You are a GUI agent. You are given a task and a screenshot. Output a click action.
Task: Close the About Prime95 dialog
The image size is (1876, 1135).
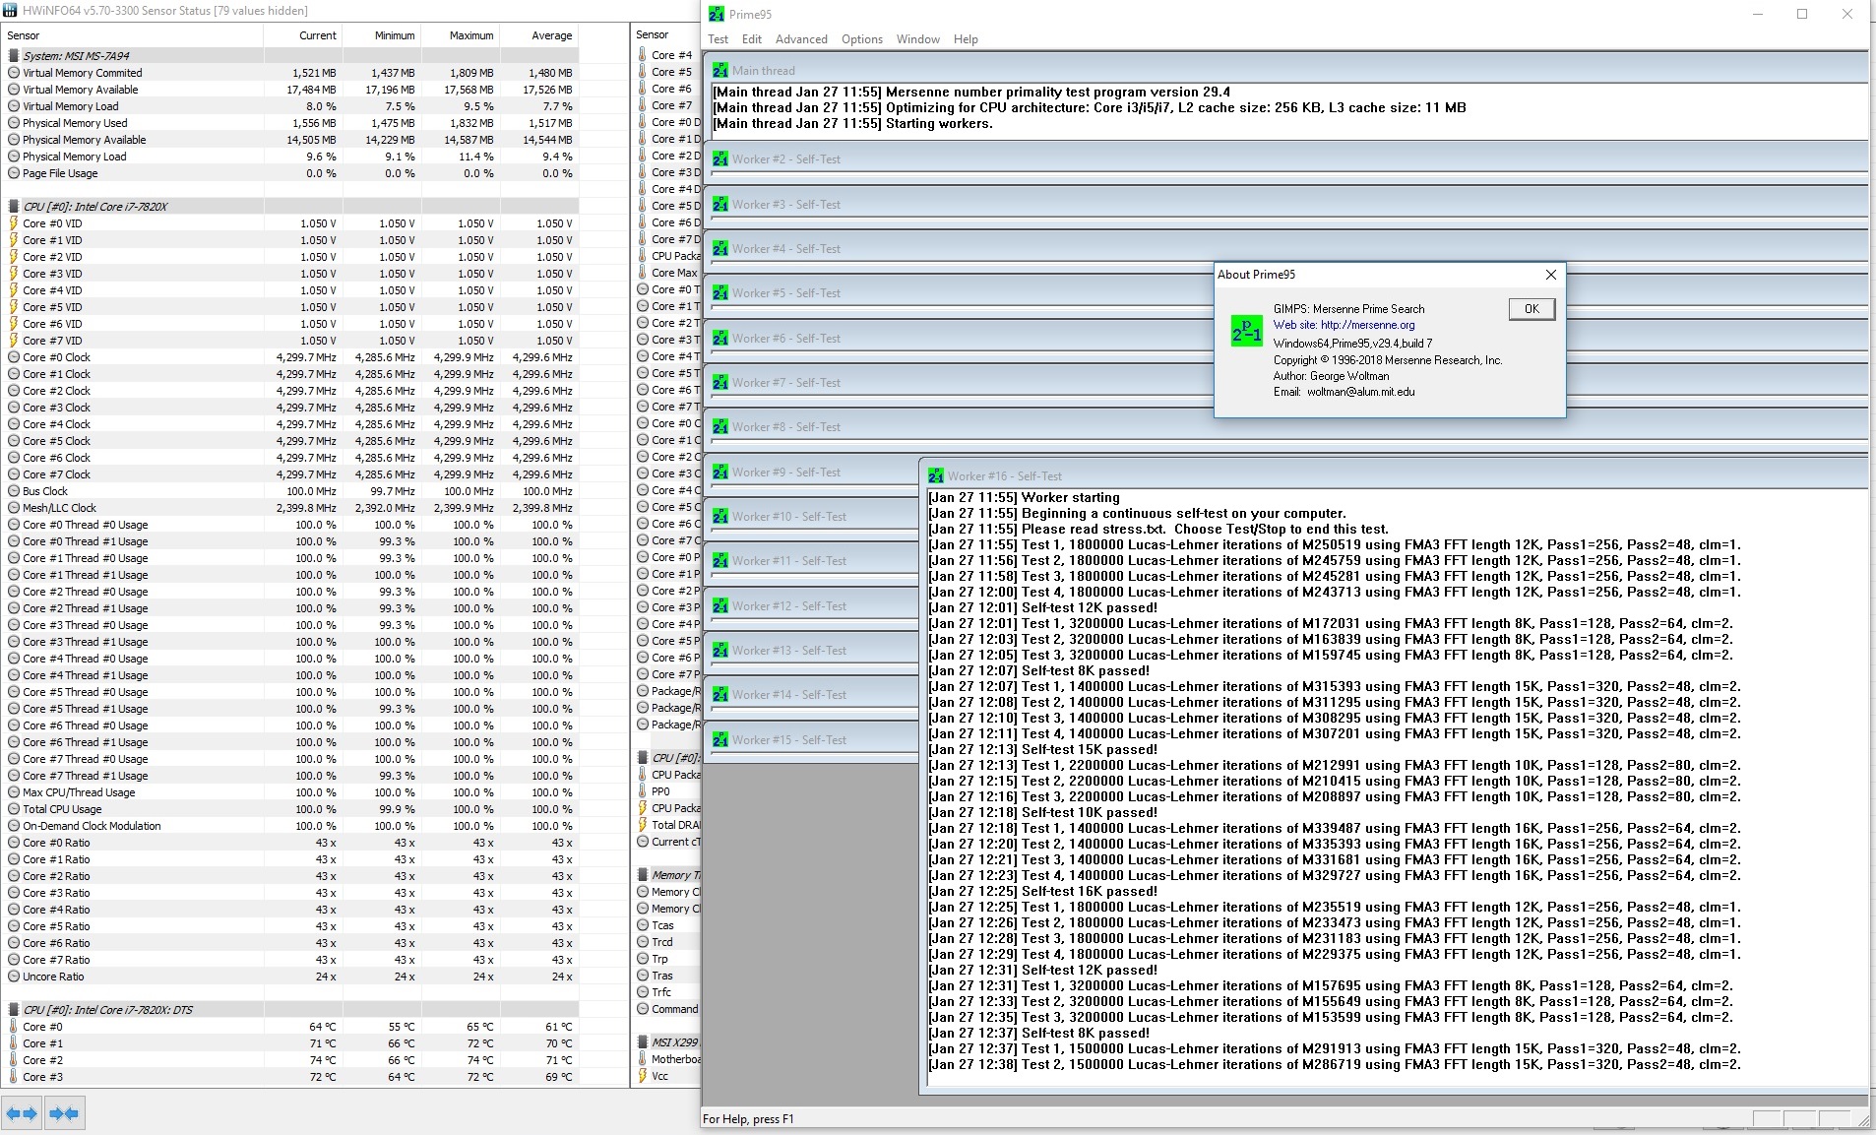[1551, 275]
